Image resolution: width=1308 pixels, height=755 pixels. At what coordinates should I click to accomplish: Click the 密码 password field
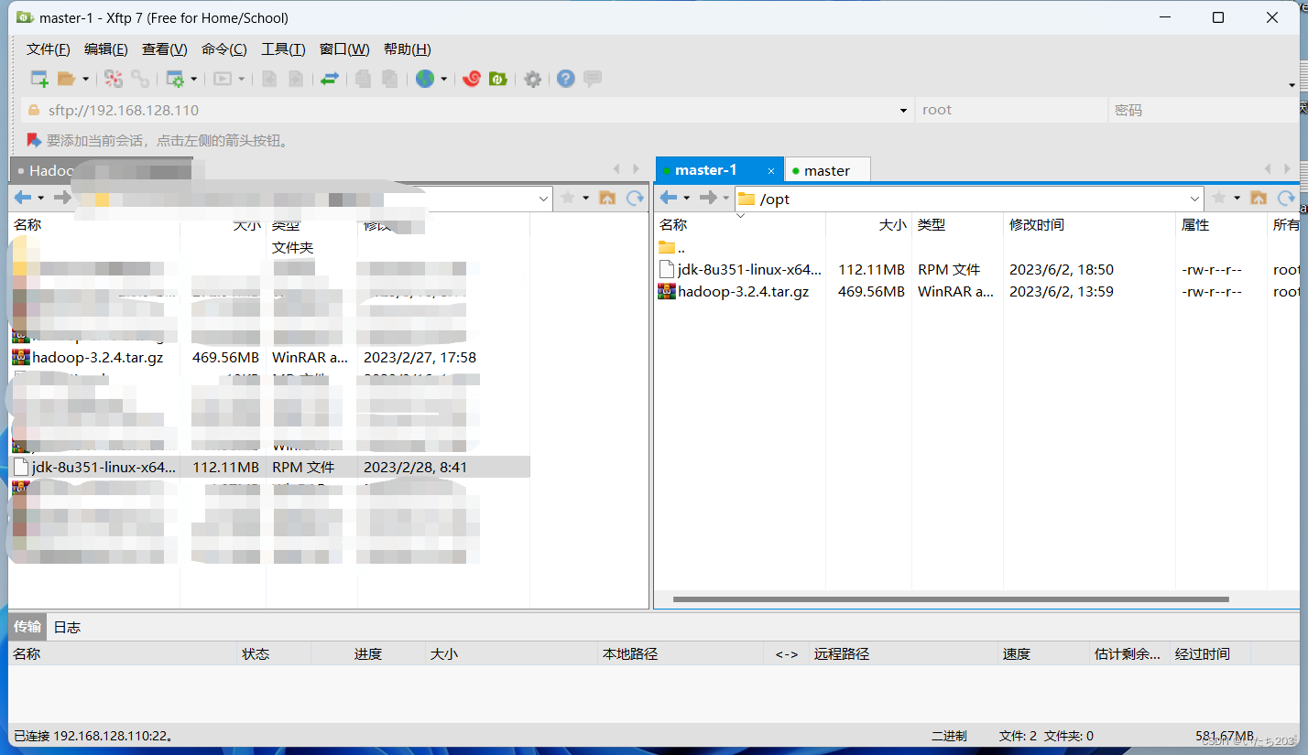point(1204,110)
